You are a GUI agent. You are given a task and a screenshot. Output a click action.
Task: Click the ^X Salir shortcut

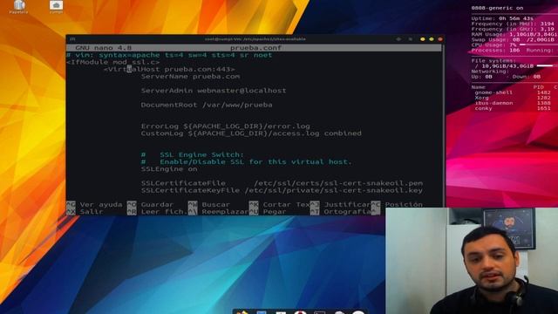pos(85,211)
